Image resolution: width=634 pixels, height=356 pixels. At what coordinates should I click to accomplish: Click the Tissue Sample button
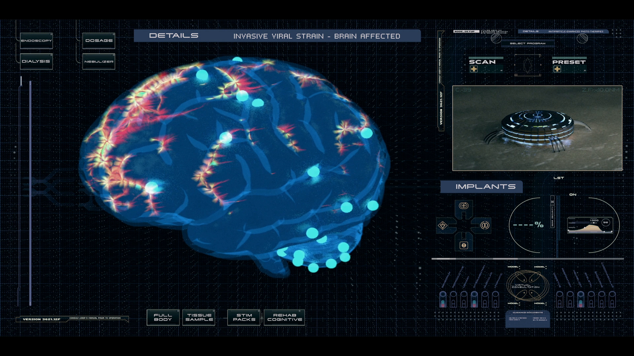point(199,317)
